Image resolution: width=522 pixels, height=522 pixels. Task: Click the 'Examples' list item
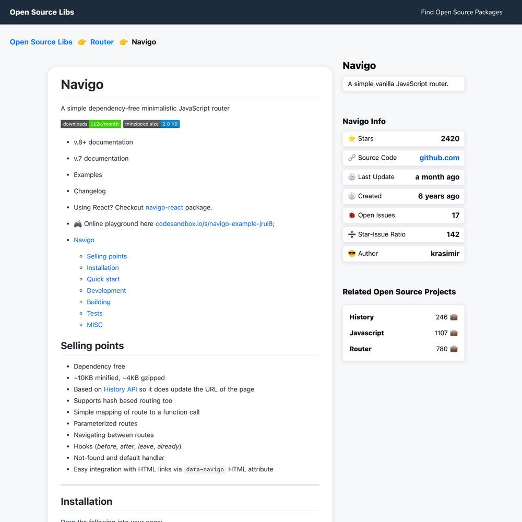coord(88,175)
